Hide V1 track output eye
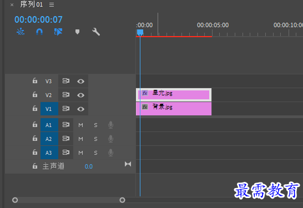The height and width of the screenshot is (208, 303). click(x=81, y=109)
